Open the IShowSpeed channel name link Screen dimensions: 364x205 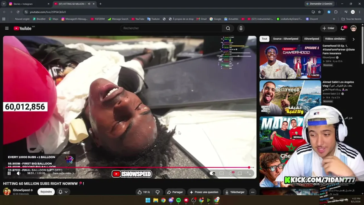(21, 190)
